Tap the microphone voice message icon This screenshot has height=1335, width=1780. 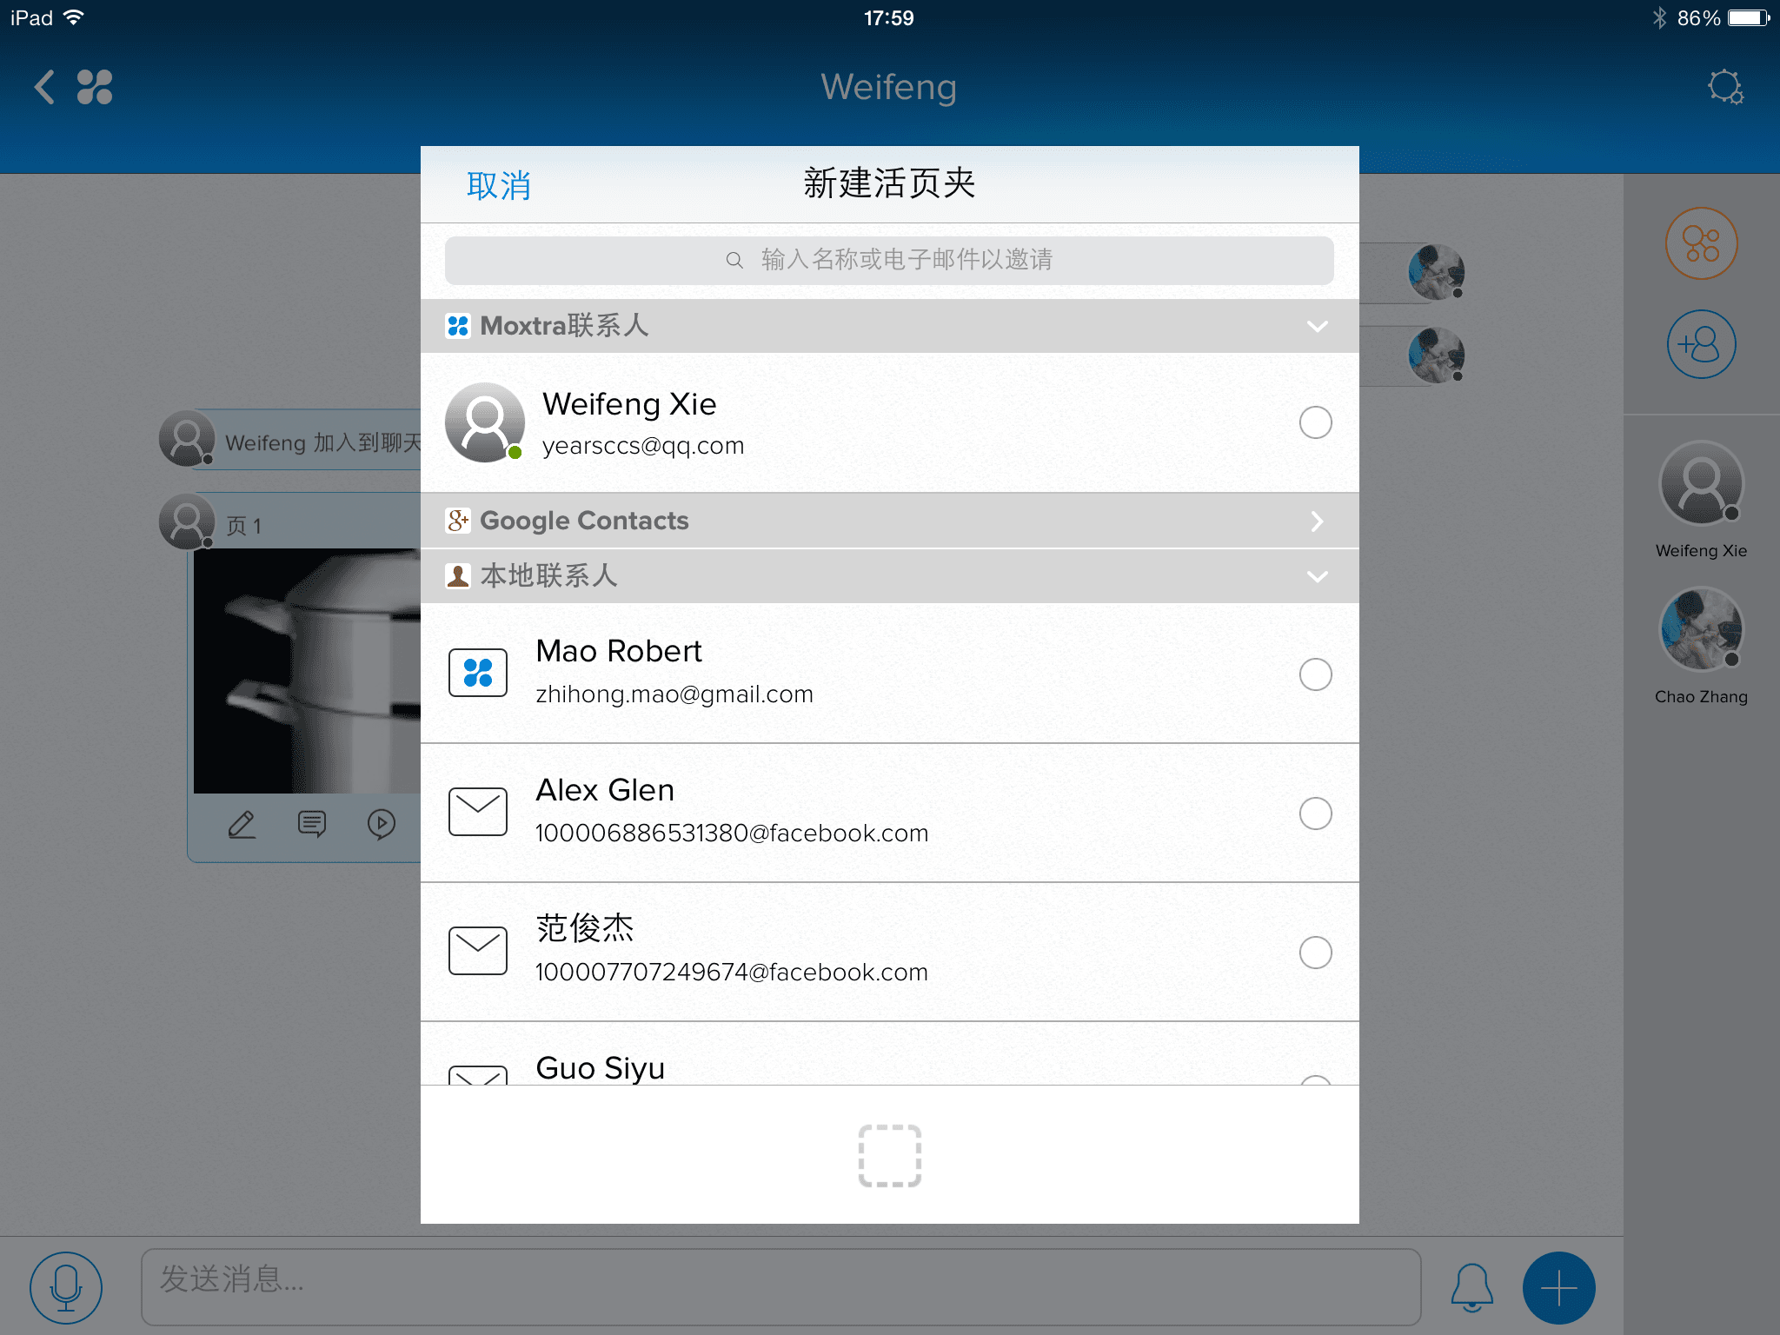pos(66,1288)
